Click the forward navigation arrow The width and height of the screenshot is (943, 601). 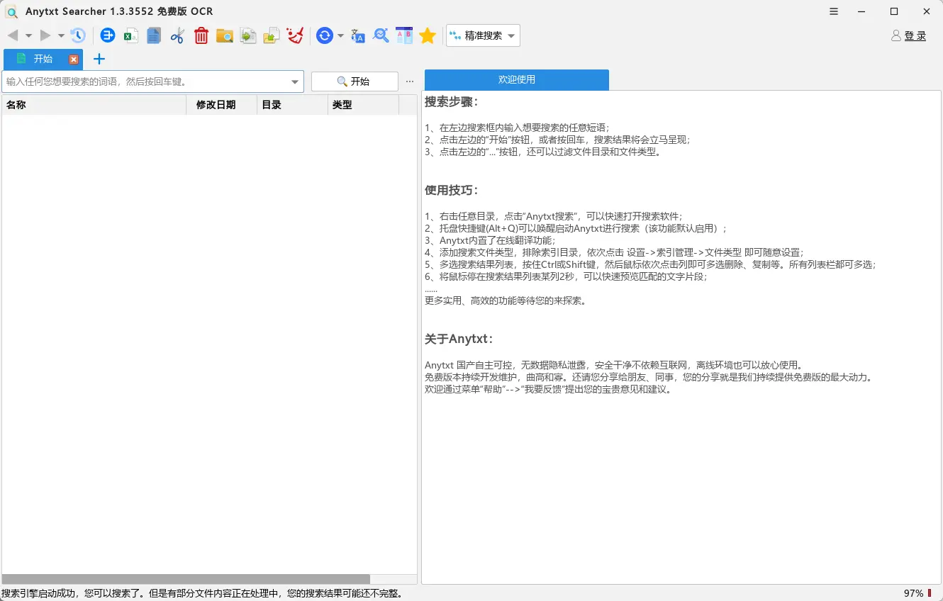pos(45,35)
